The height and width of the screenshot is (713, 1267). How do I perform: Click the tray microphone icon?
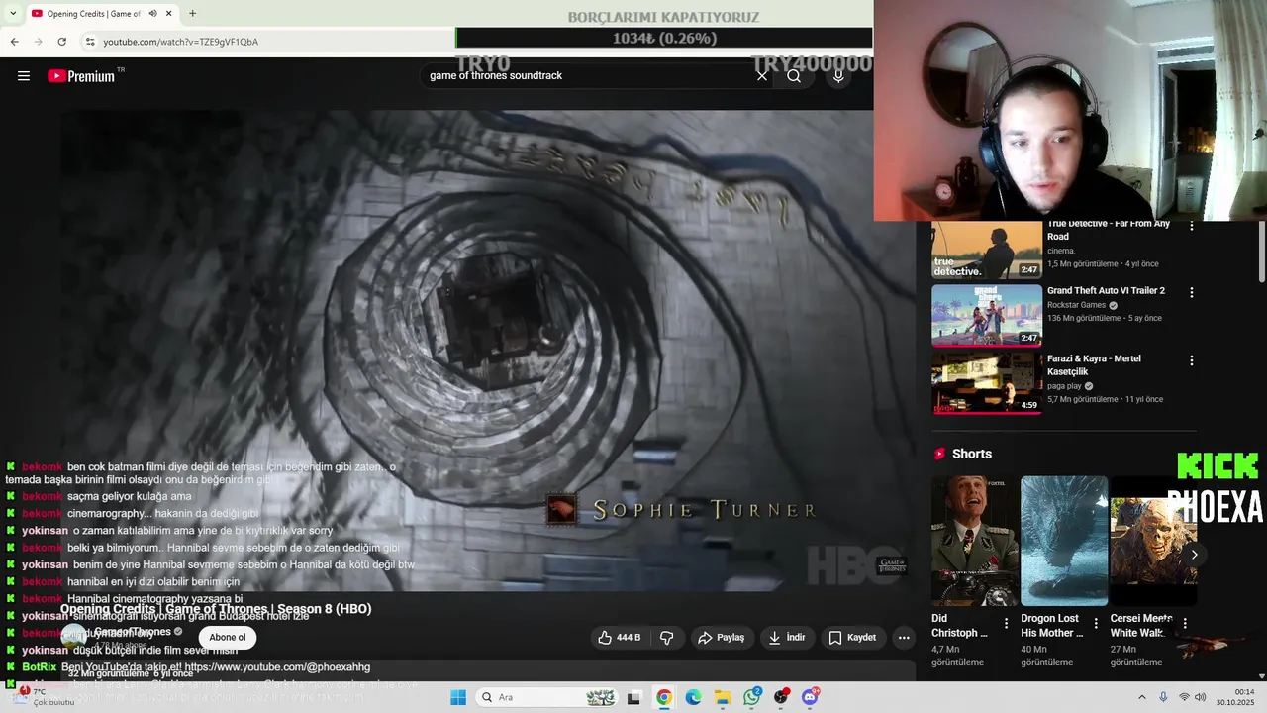pyautogui.click(x=1163, y=697)
